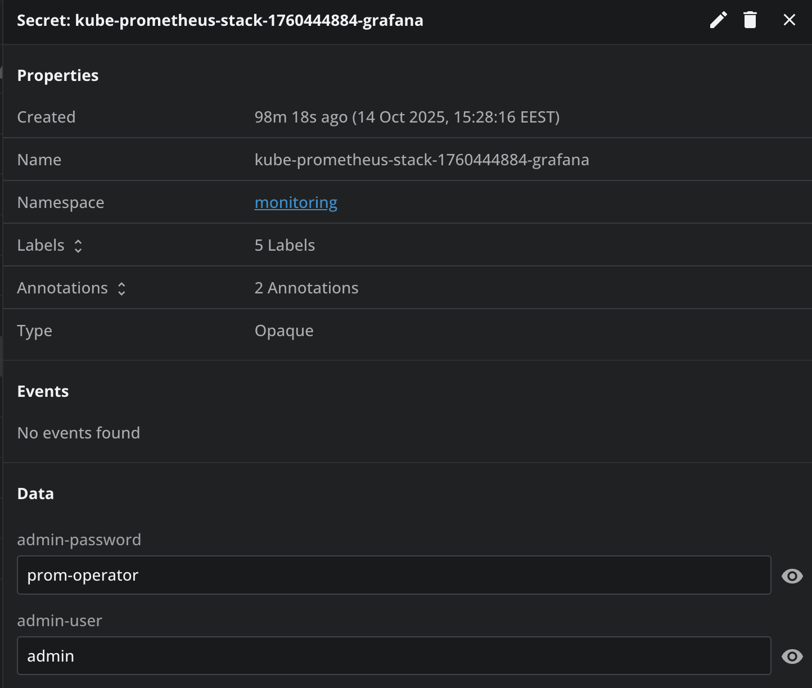Click the edit pencil icon to modify the secret
Viewport: 812px width, 688px height.
pos(718,20)
